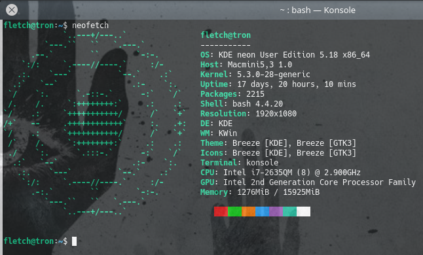Click the DE line KDE

[x=216, y=124]
